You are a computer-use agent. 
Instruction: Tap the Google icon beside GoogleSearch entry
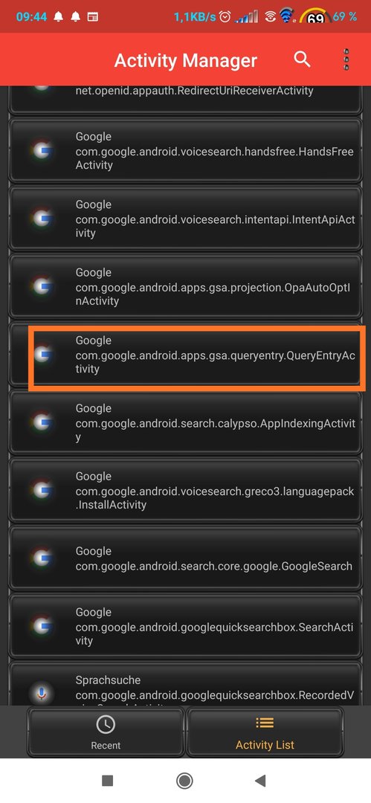coord(42,558)
